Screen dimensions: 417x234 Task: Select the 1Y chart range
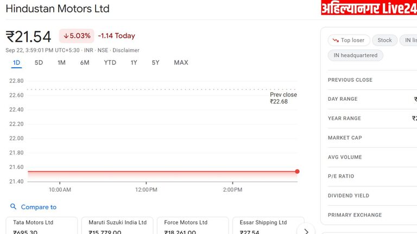[x=134, y=62]
